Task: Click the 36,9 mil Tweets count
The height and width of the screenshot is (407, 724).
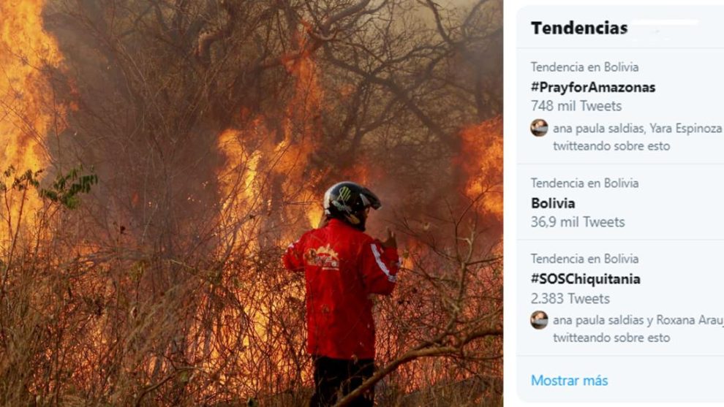Action: 578,222
